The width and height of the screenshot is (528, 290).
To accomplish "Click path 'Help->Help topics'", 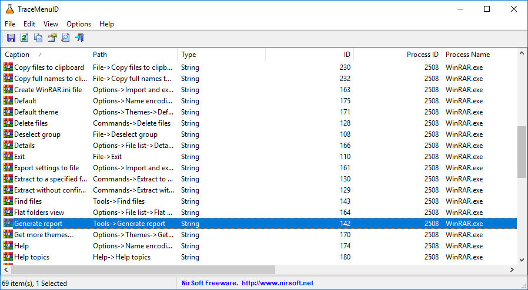I will [x=122, y=257].
